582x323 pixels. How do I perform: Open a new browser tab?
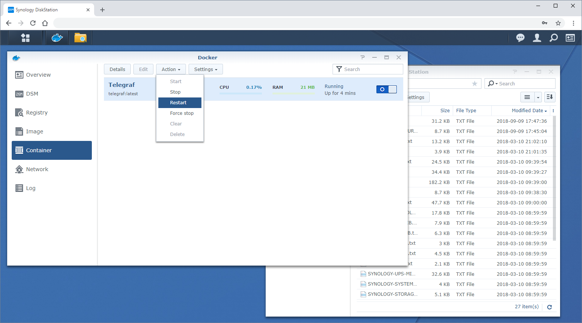click(x=102, y=10)
